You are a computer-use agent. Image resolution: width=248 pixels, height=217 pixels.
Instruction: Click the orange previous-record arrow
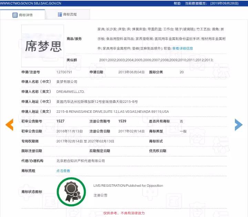(x=9, y=124)
